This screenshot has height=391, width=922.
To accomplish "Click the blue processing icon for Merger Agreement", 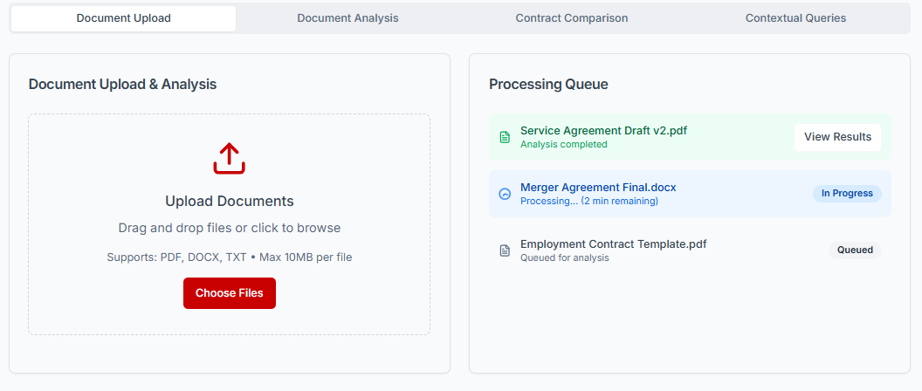I will click(504, 194).
